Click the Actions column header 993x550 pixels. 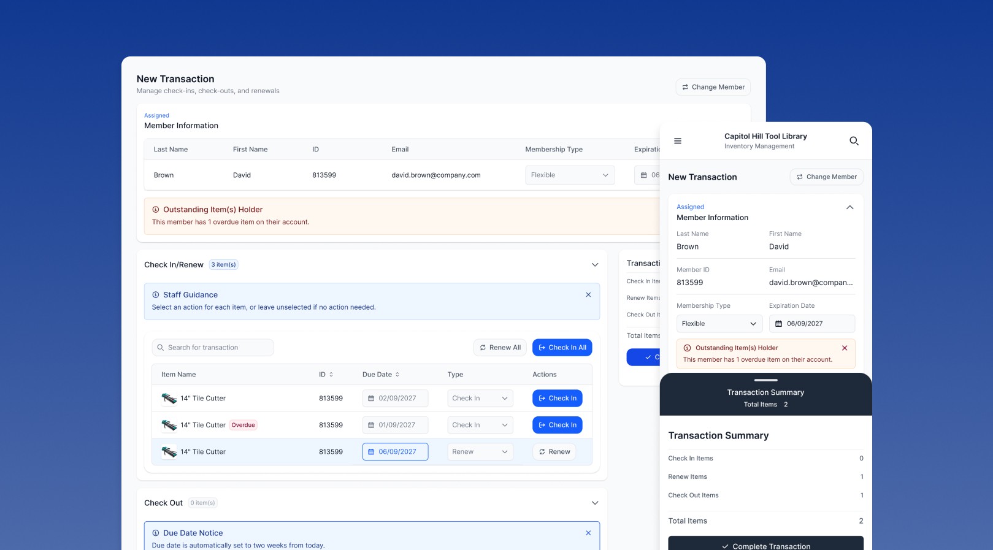click(x=545, y=375)
